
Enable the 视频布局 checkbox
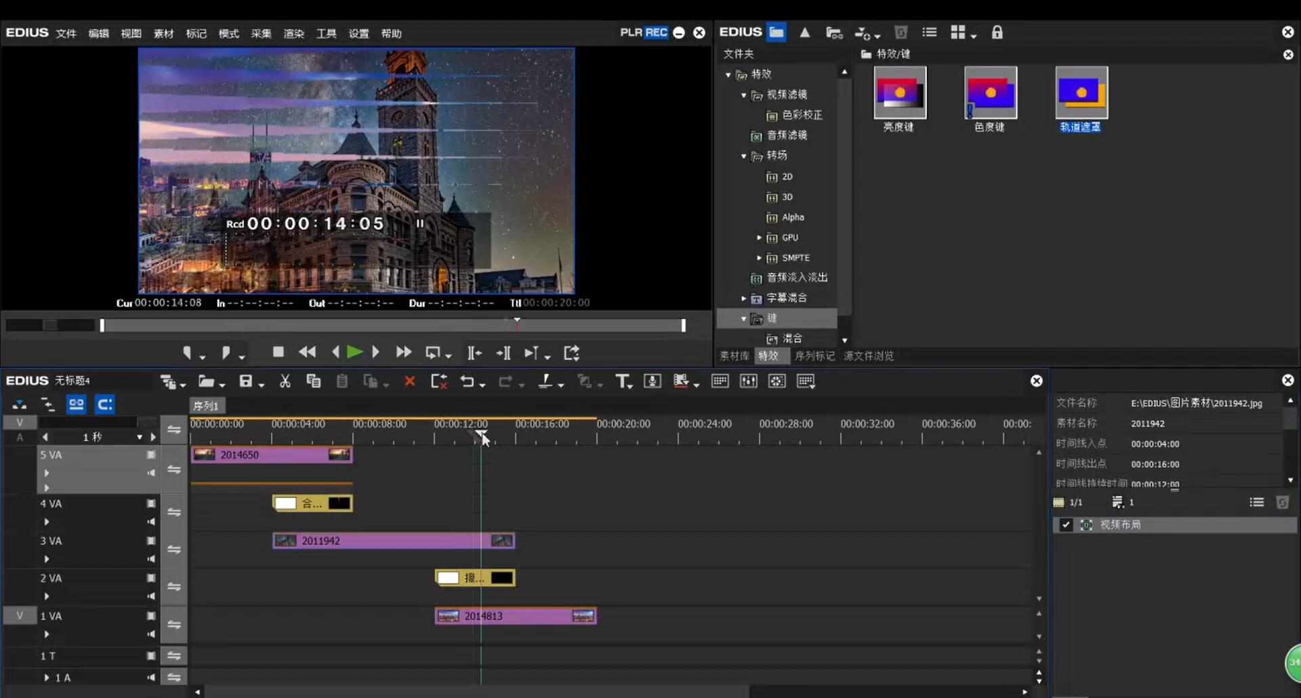1066,525
